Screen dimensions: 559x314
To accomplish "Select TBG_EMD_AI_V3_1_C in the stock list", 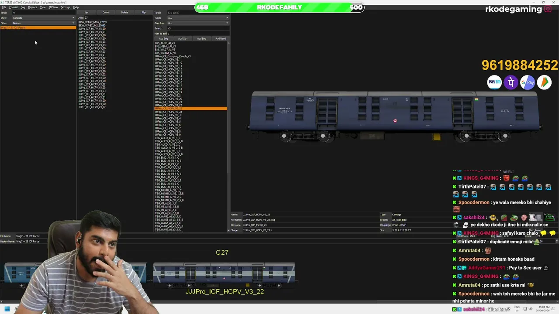I will click(167, 158).
